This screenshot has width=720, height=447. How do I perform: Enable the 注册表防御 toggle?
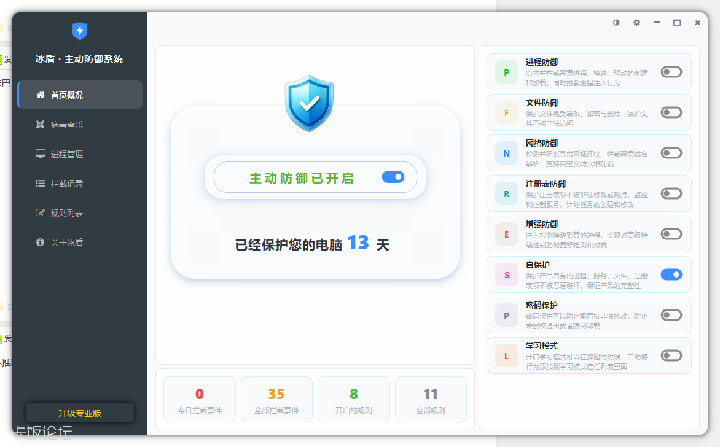pos(671,193)
